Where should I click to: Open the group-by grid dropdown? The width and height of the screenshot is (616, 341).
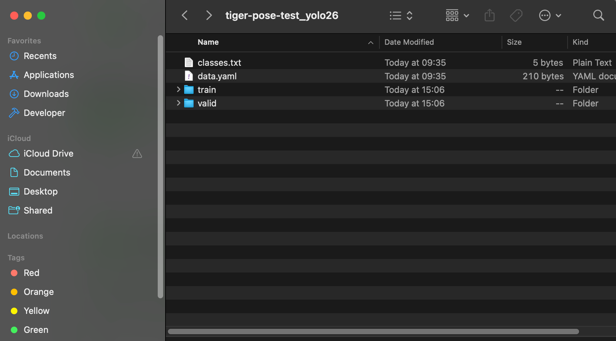coord(457,16)
